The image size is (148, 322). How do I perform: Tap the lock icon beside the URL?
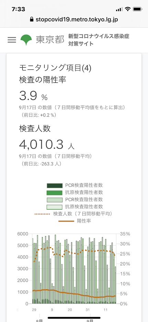click(32, 20)
